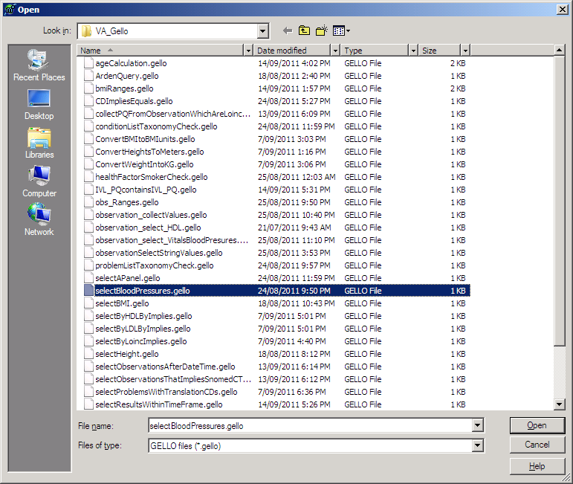Select conditionListTaxonomyCheck.gello file
The height and width of the screenshot is (484, 573).
coord(156,126)
